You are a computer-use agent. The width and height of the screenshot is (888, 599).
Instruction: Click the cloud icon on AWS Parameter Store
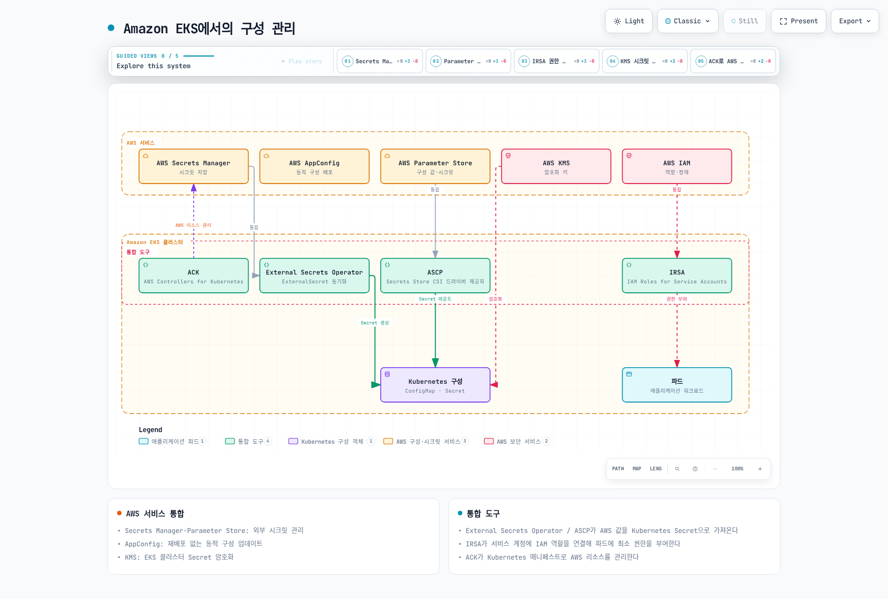coord(387,156)
